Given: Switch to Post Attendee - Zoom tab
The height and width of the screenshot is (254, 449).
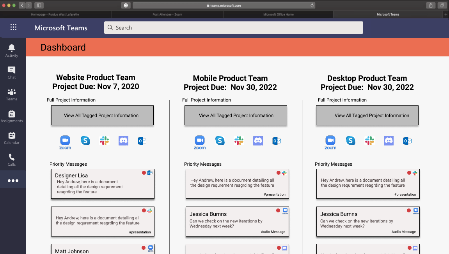Looking at the screenshot, I should [167, 14].
